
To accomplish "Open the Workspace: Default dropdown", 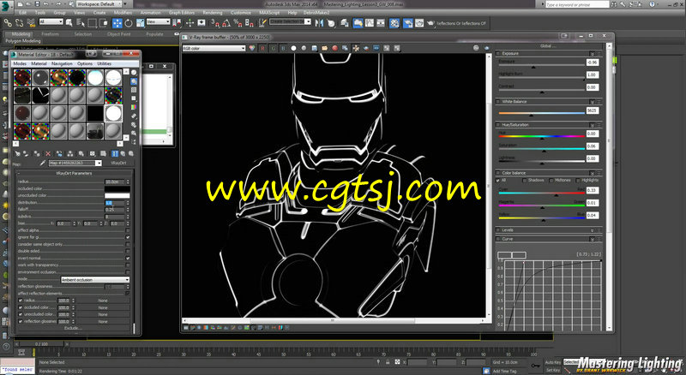I will [101, 3].
